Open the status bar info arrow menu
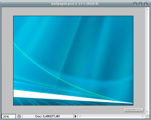151x120 pixels. pyautogui.click(x=75, y=116)
